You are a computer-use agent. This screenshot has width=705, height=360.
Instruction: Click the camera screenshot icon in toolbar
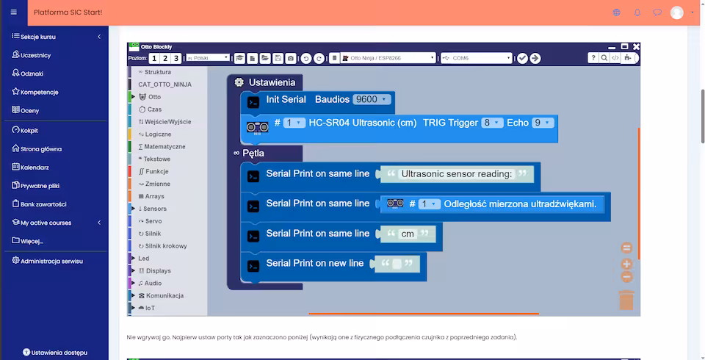coord(291,58)
